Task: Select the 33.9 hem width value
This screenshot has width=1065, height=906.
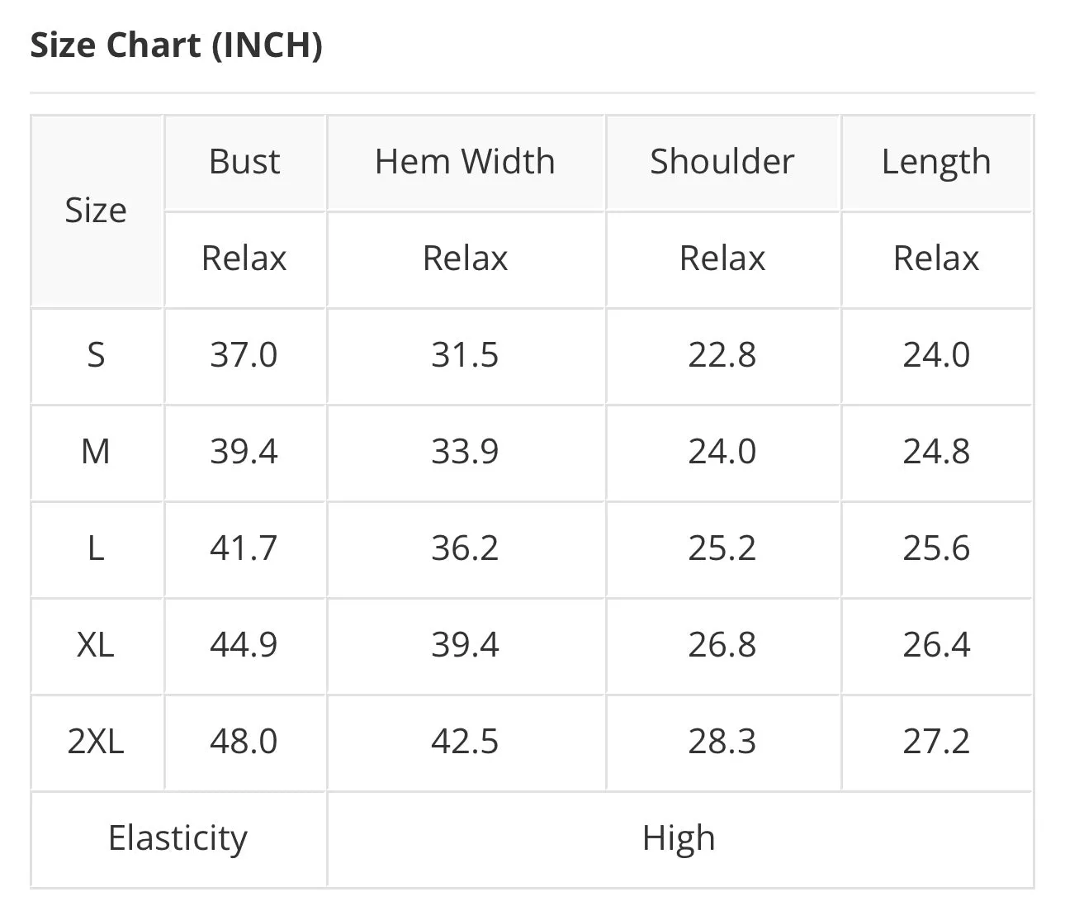Action: (465, 452)
